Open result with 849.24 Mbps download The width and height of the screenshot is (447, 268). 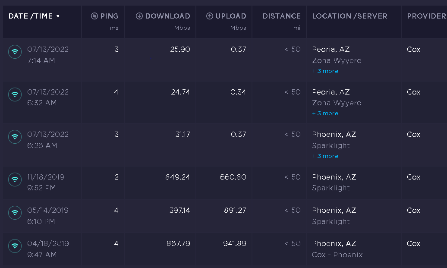(178, 177)
